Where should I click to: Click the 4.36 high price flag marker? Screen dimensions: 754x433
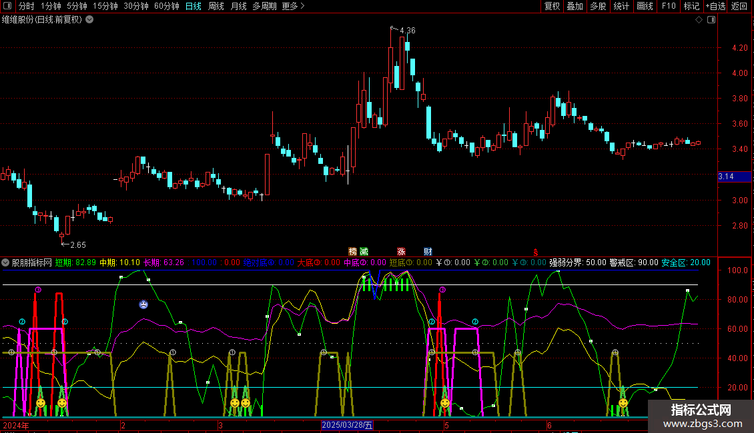(x=403, y=31)
